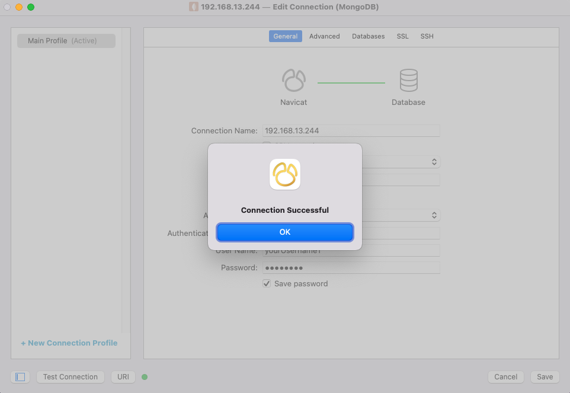The height and width of the screenshot is (393, 570).
Task: Click the MongoDB icon in title bar
Action: point(194,7)
